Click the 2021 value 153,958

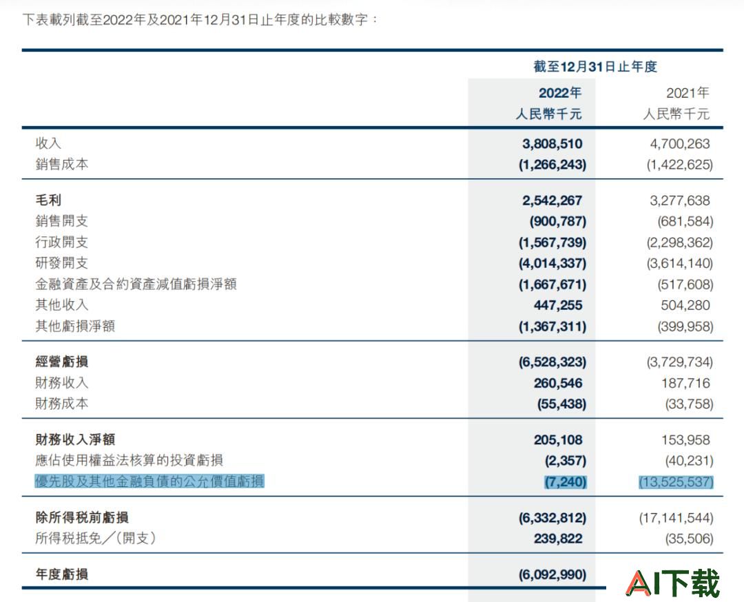[x=685, y=439]
